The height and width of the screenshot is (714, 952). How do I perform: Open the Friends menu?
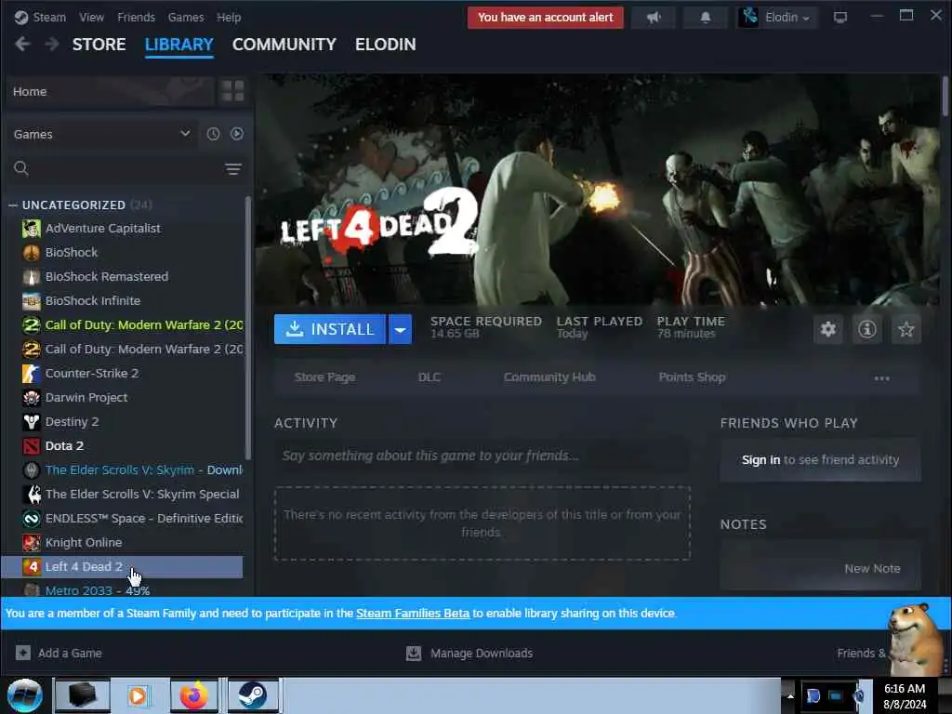pyautogui.click(x=136, y=18)
